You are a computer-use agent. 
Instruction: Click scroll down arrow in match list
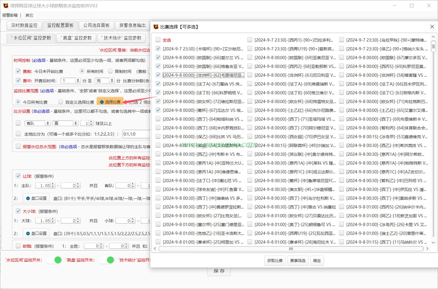[x=433, y=243]
